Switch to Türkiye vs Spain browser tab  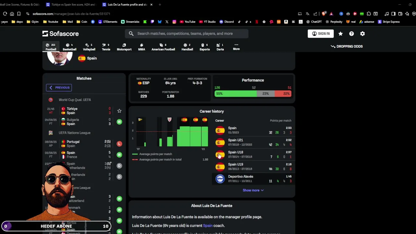[71, 5]
